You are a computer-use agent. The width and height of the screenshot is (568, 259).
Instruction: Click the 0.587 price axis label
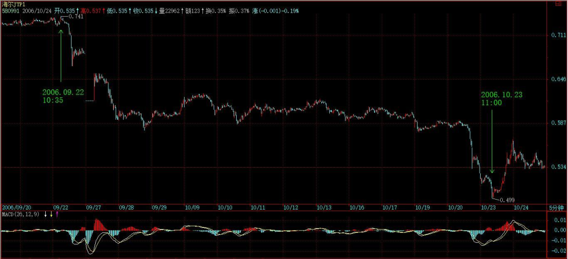coord(559,123)
